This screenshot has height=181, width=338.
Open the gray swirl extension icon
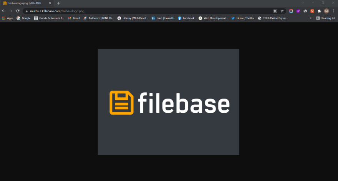[305, 11]
